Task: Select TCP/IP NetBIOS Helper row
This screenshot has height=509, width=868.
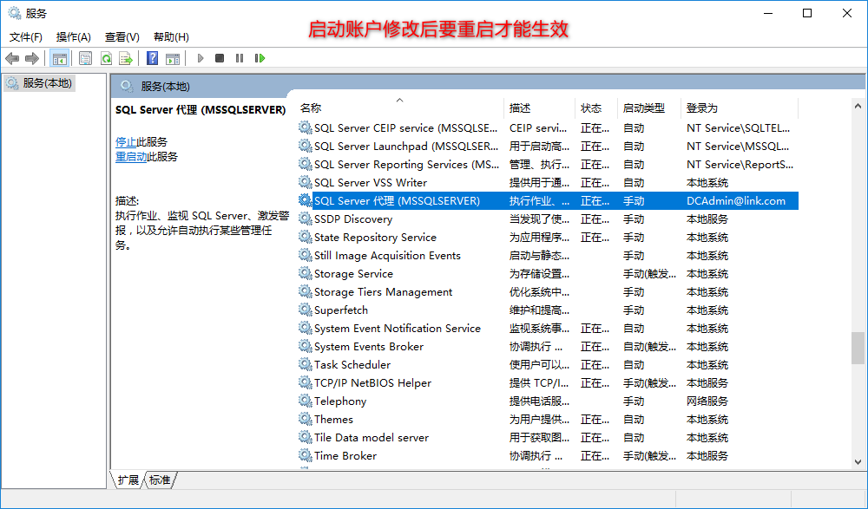Action: (548, 383)
